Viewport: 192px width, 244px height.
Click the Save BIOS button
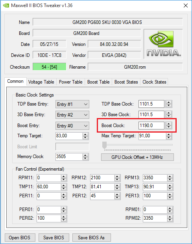point(54,237)
